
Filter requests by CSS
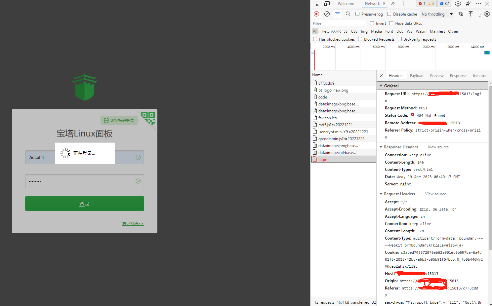pos(354,31)
